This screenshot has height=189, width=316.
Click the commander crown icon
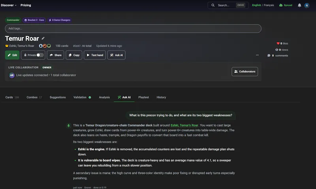click(7, 46)
